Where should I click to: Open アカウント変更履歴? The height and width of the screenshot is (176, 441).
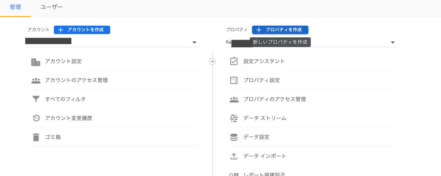pyautogui.click(x=113, y=118)
